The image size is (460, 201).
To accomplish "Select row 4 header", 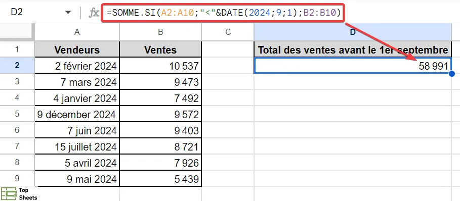I will click(17, 97).
